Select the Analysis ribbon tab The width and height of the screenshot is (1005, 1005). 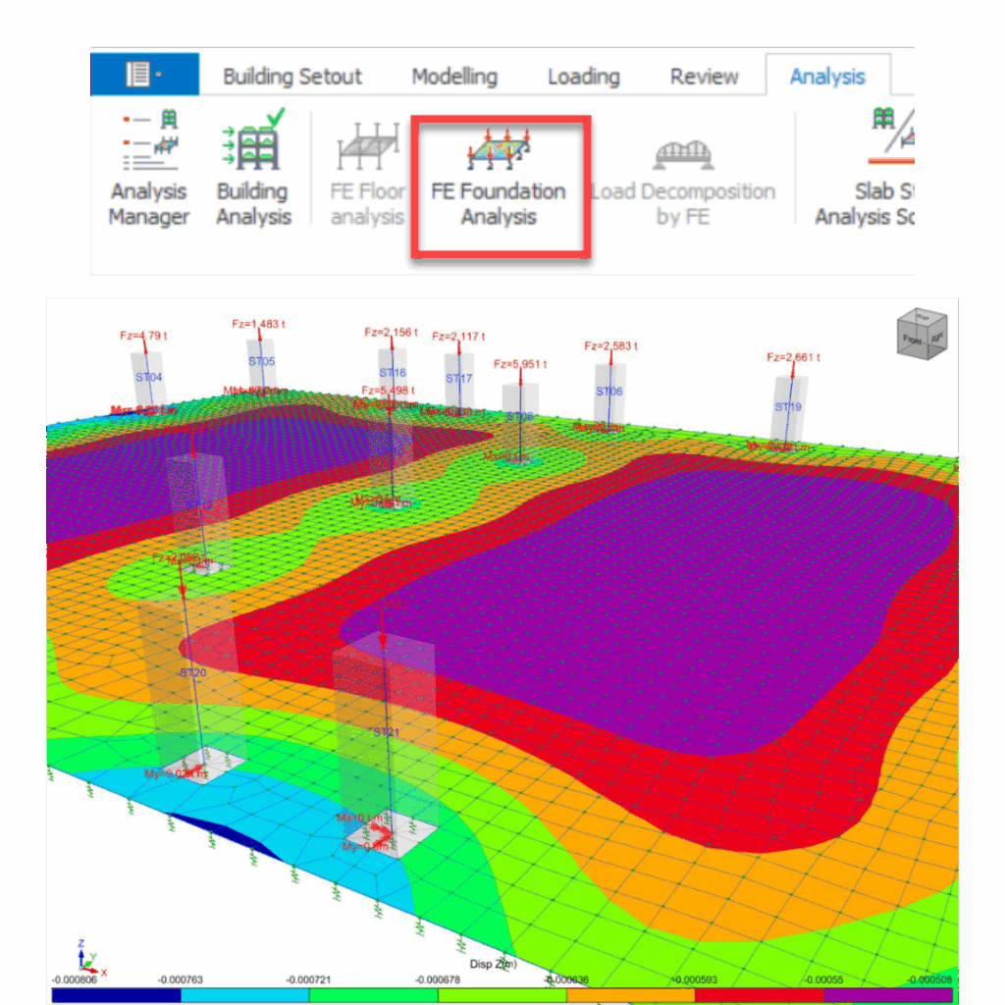[x=827, y=77]
